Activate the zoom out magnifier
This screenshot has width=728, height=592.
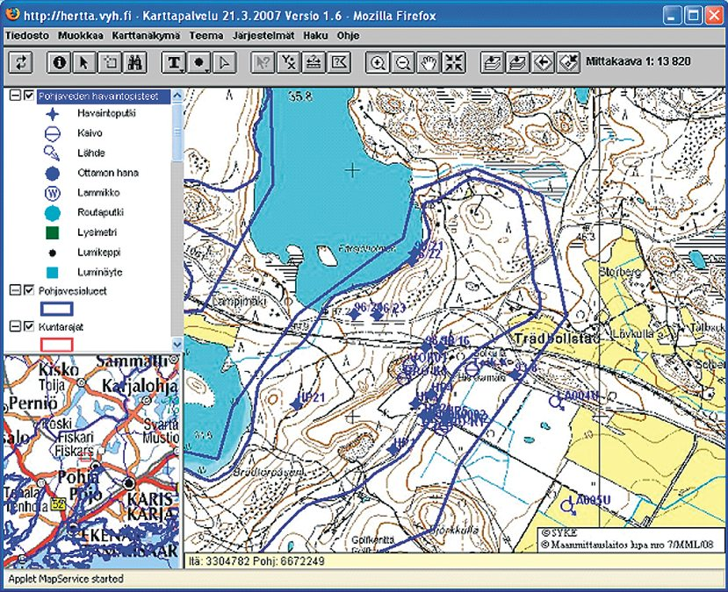(403, 62)
